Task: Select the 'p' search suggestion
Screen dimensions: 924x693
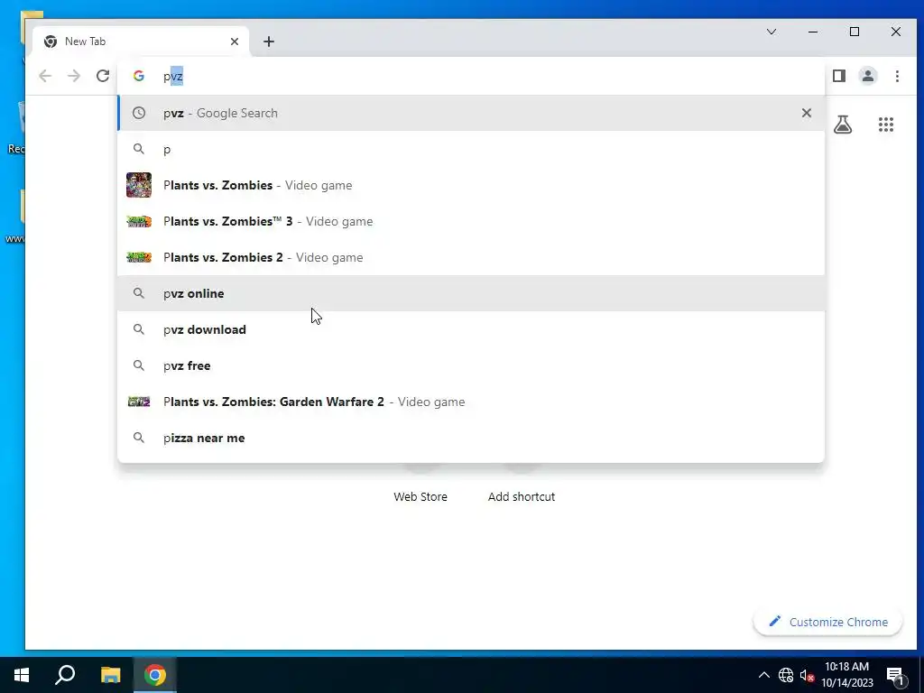Action: click(x=470, y=149)
